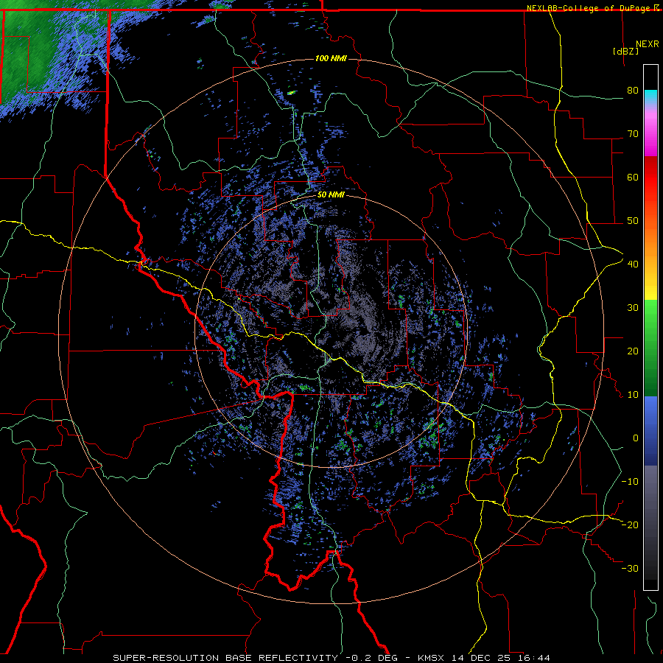Click the 50 value on the dBZ scale
Image resolution: width=663 pixels, height=663 pixels.
click(633, 221)
